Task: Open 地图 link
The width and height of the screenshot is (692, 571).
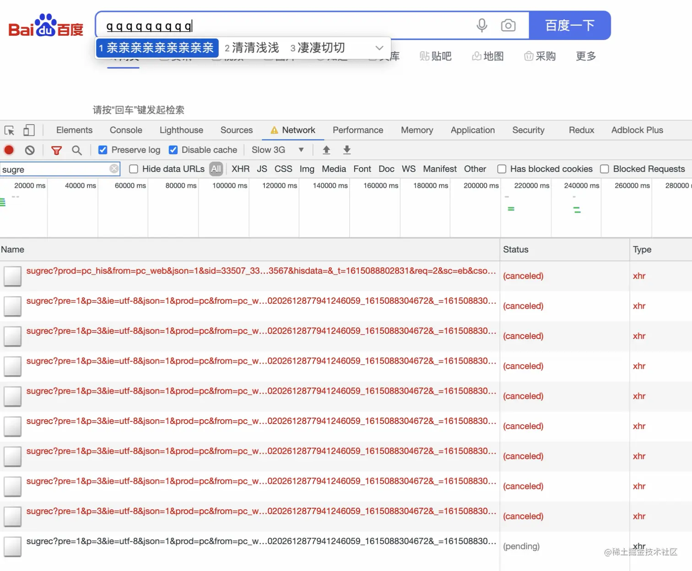Action: point(488,56)
